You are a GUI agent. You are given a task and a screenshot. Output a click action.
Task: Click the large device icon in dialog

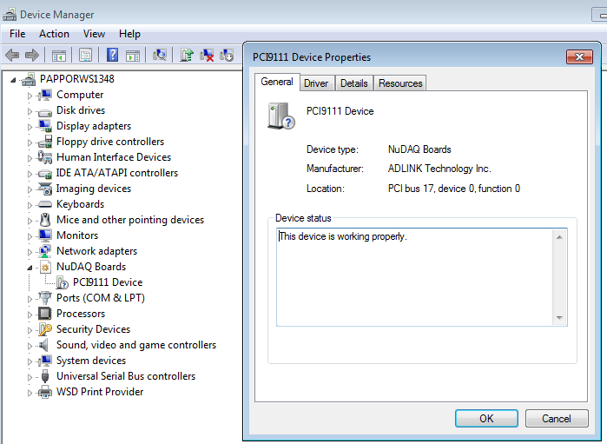(281, 116)
